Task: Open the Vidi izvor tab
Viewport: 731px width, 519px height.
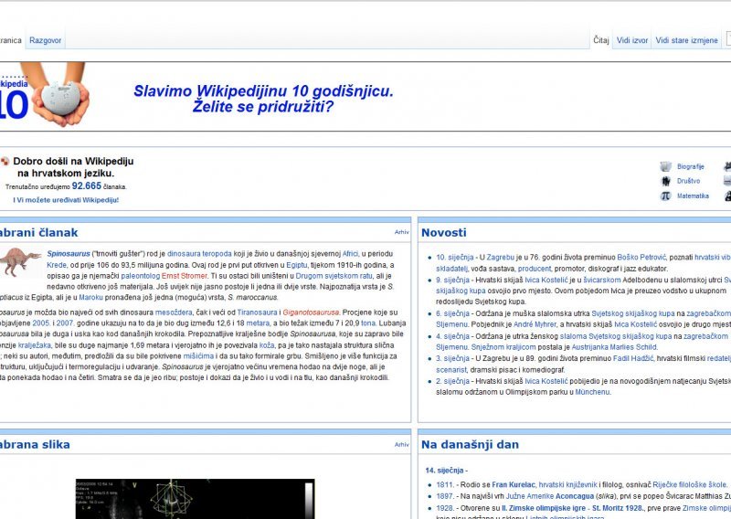Action: click(632, 40)
